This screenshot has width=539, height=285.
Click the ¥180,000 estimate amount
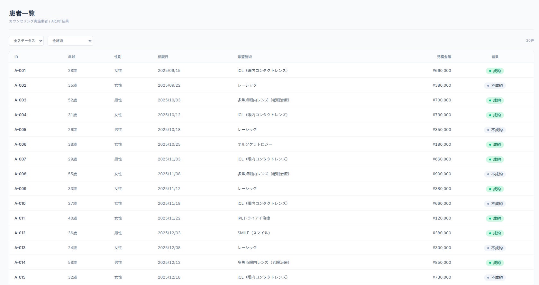point(442,144)
